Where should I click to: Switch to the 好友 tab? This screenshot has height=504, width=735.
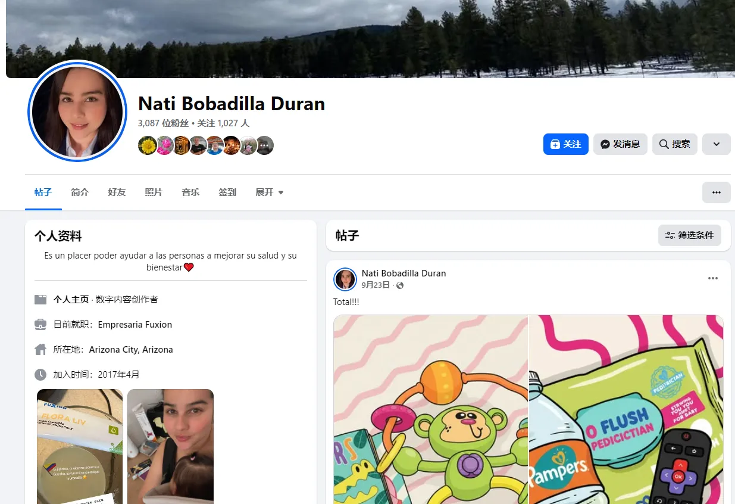(117, 192)
